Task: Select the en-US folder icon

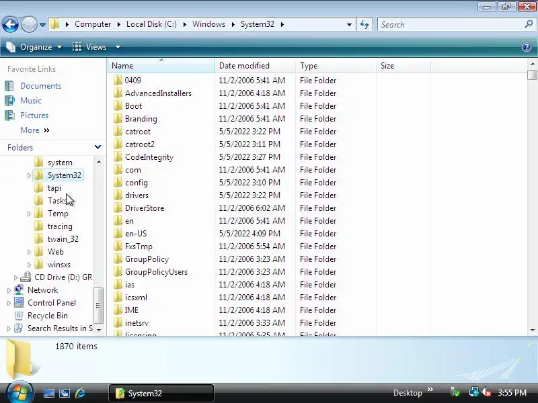Action: 118,233
